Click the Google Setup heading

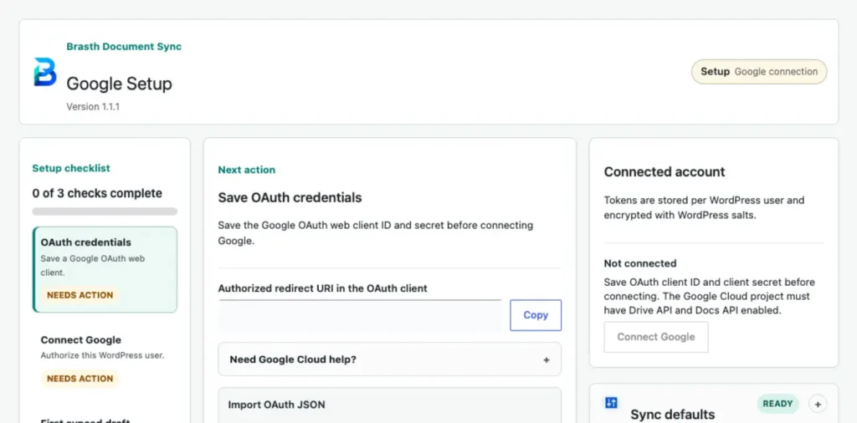click(x=119, y=84)
